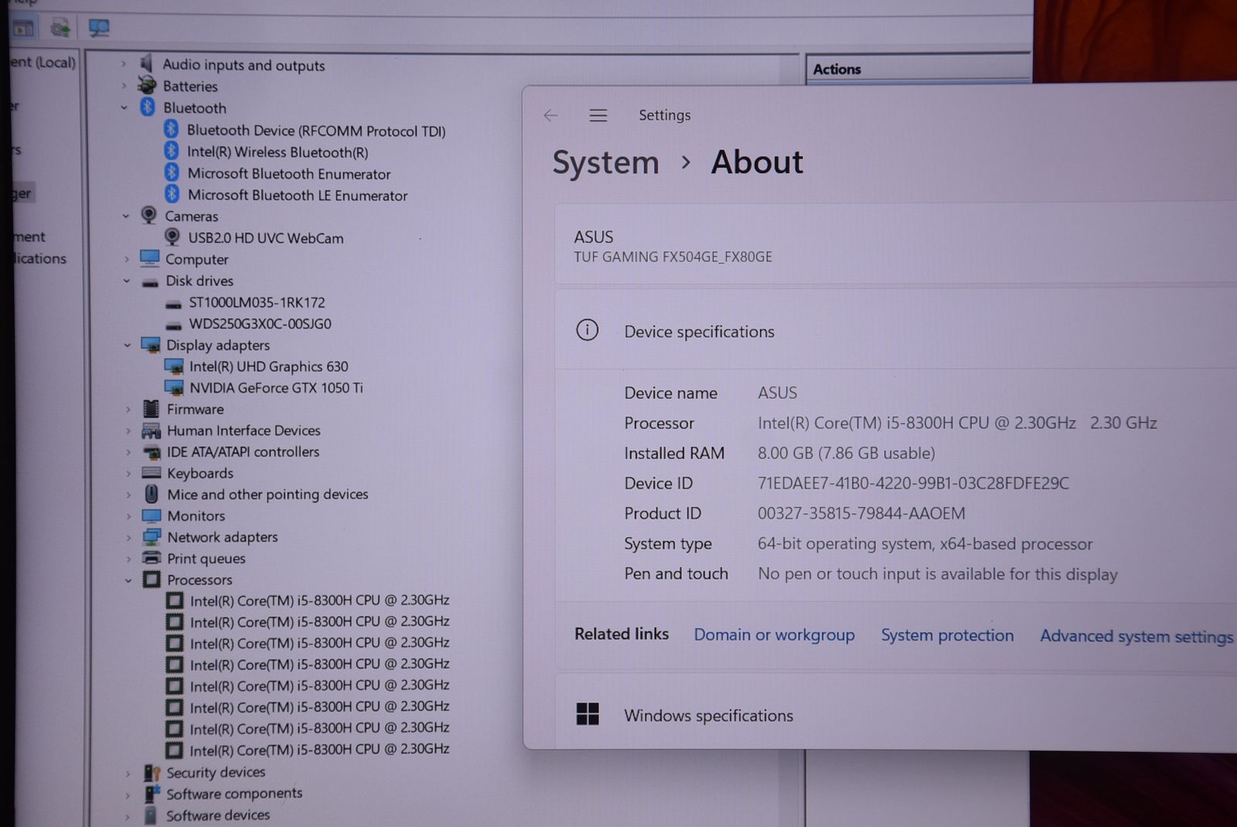Expand the Keyboards node
This screenshot has width=1237, height=827.
click(x=128, y=473)
